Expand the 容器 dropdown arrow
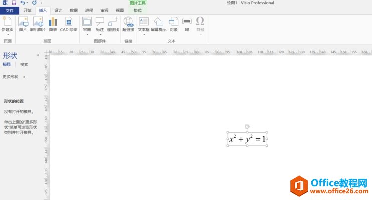 click(87, 35)
